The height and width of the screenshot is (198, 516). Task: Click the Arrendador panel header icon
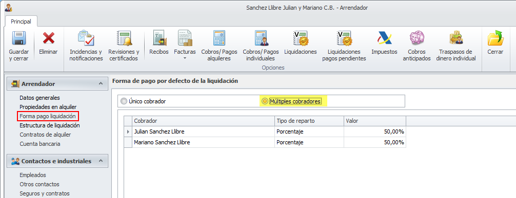click(x=15, y=84)
